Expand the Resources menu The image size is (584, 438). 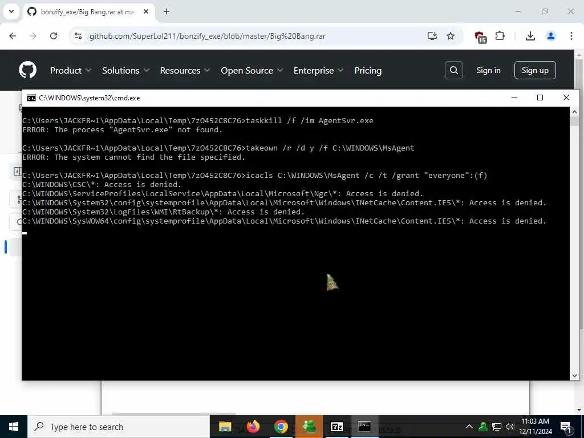pos(185,70)
